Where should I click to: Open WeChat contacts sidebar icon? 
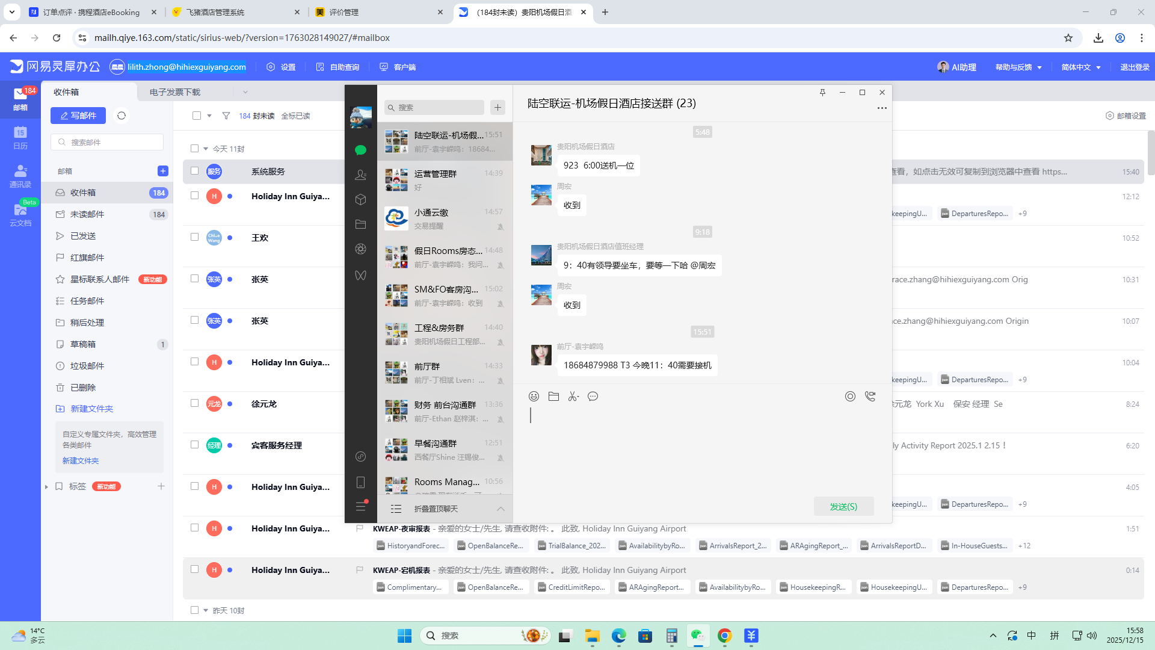click(360, 175)
